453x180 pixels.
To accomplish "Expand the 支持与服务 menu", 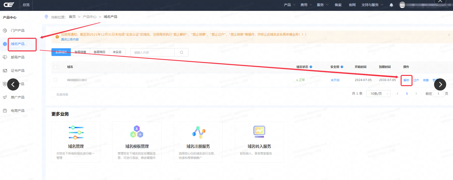I will [372, 5].
